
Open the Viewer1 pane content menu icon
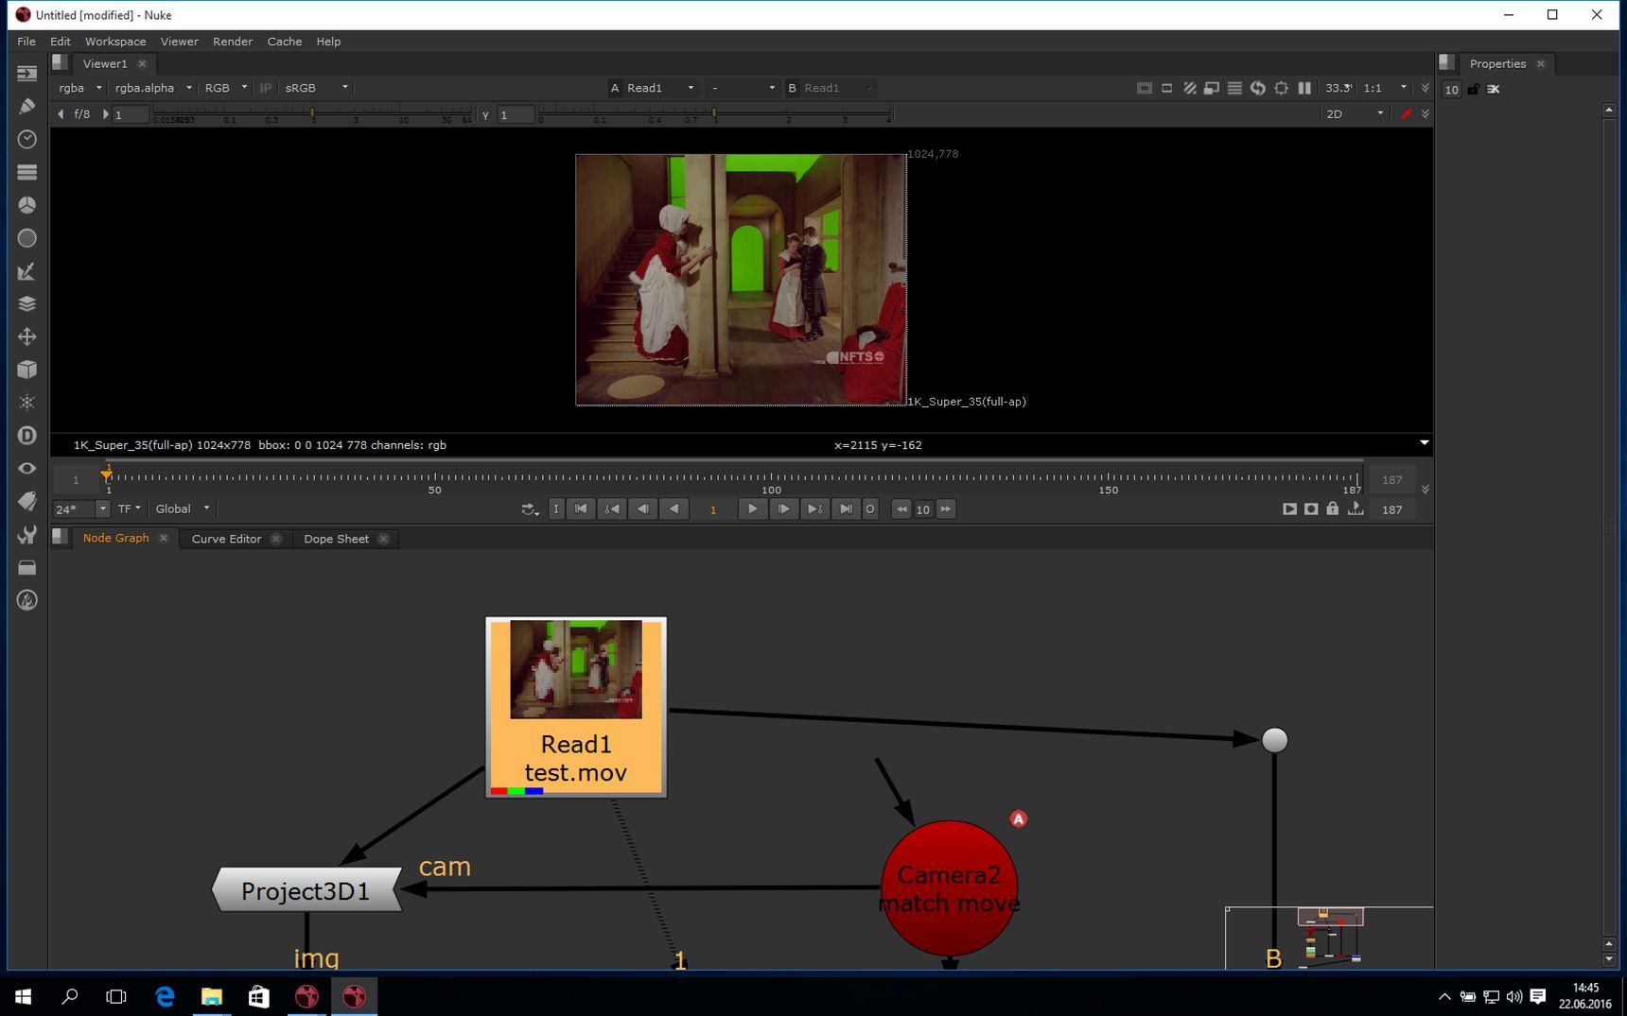click(x=60, y=62)
